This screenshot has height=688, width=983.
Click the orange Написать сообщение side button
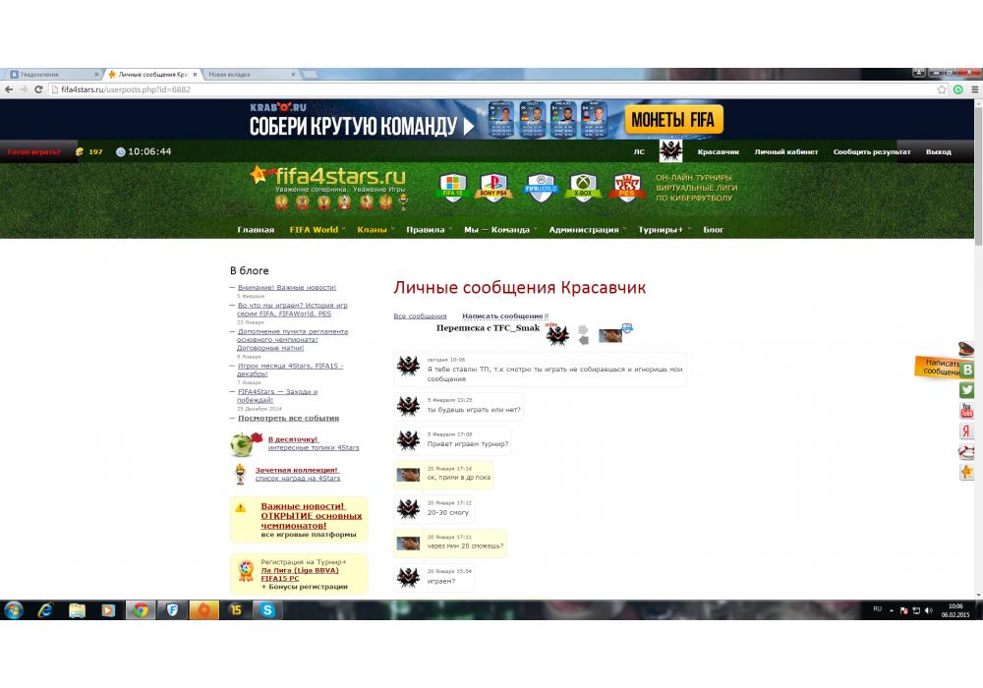pyautogui.click(x=937, y=368)
